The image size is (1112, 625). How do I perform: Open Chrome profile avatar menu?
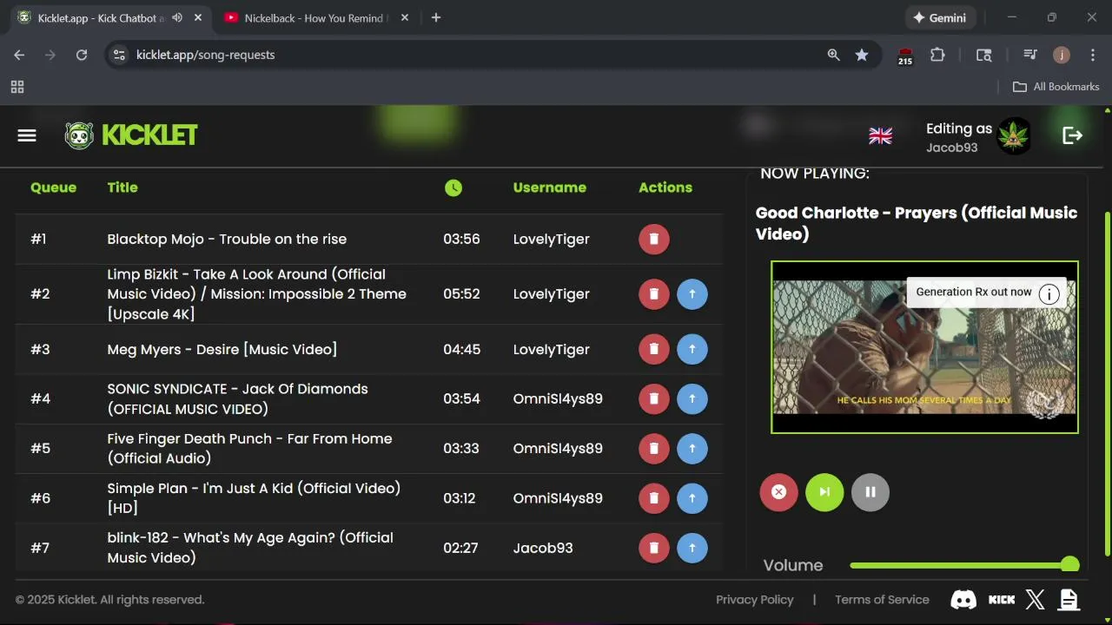[x=1062, y=55]
